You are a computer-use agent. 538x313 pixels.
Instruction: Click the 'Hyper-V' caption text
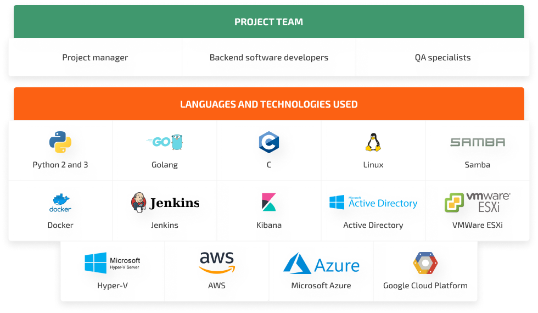click(113, 286)
